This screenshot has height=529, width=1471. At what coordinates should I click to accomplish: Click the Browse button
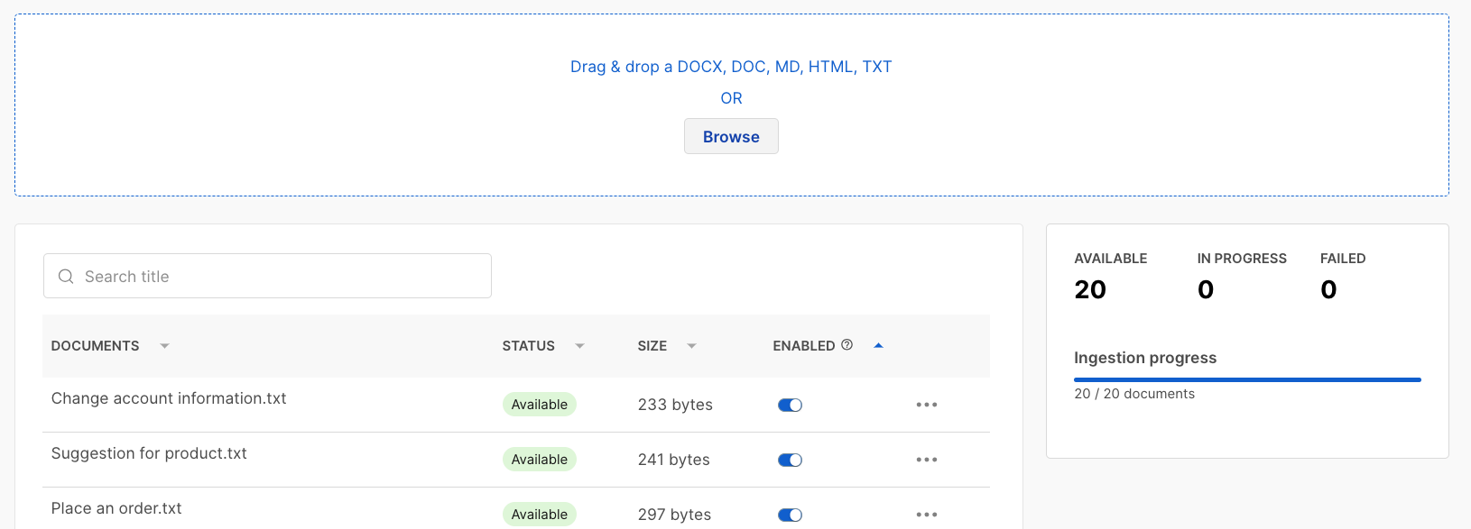(x=731, y=137)
